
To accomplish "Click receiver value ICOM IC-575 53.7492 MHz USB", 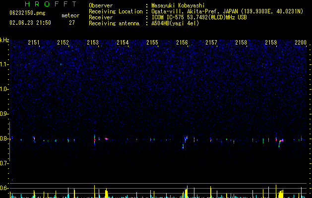I will (x=199, y=17).
